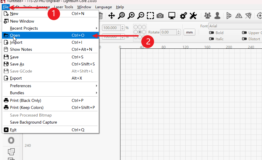This screenshot has height=160, width=262.
Task: Open the camera capture tool icon
Action: (160, 16)
